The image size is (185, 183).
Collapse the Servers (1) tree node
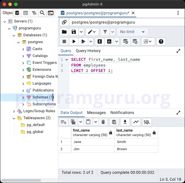point(5,22)
